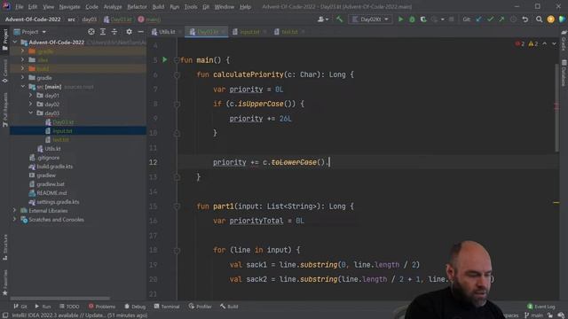Click the Select Opened File target icon
The width and height of the screenshot is (568, 319).
pyautogui.click(x=91, y=32)
